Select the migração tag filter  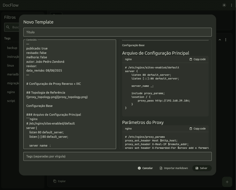pyautogui.click(x=13, y=83)
